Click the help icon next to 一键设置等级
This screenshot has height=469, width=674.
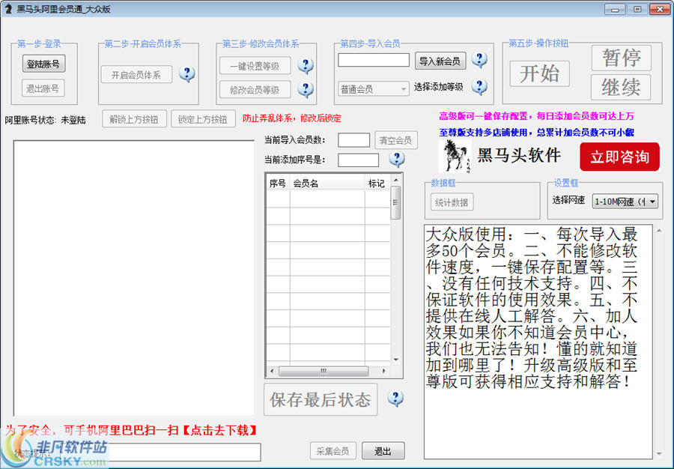point(306,66)
